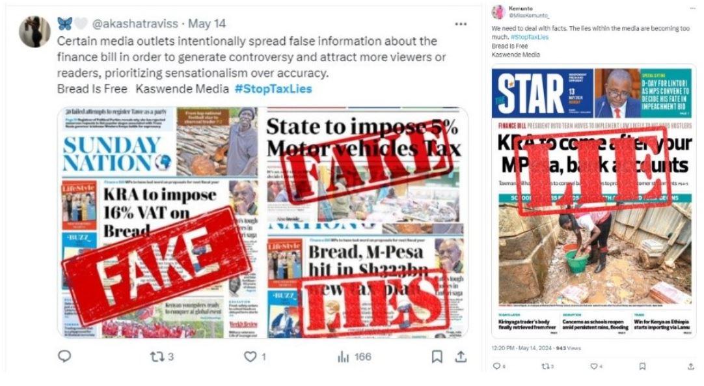Open more options on the left tweet
The image size is (704, 386).
tap(461, 24)
